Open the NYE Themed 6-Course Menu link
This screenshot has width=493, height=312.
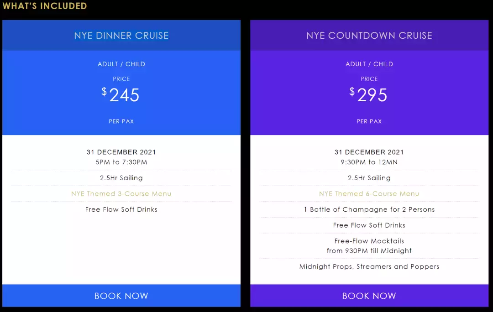pyautogui.click(x=369, y=194)
